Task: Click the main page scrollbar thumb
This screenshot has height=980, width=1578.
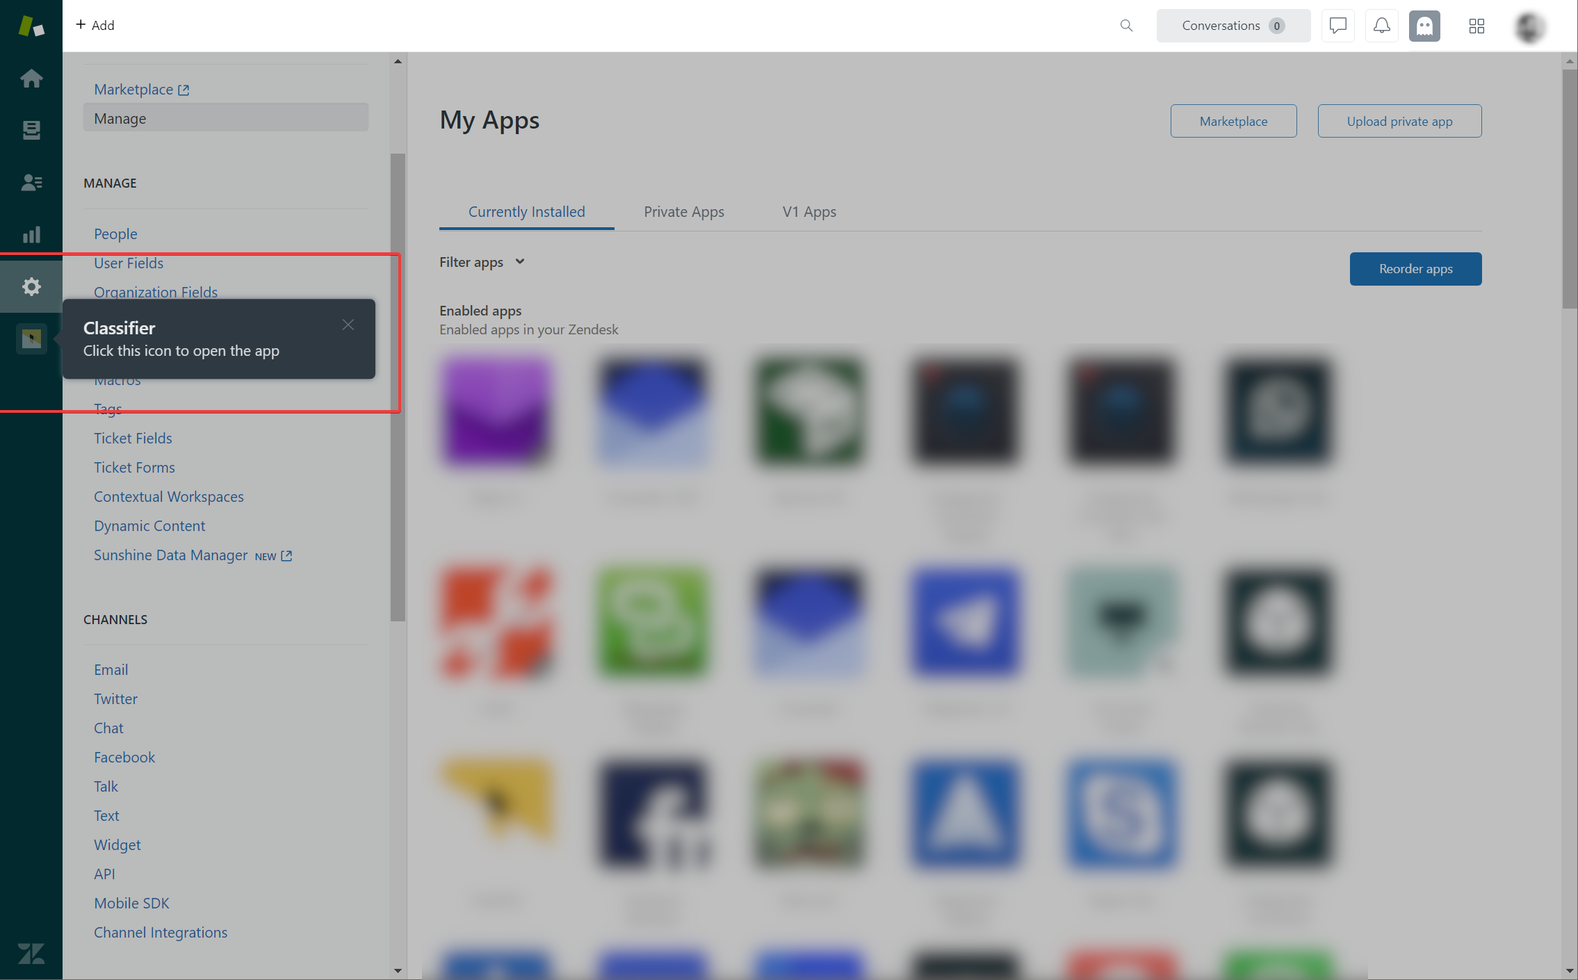Action: tap(1570, 188)
